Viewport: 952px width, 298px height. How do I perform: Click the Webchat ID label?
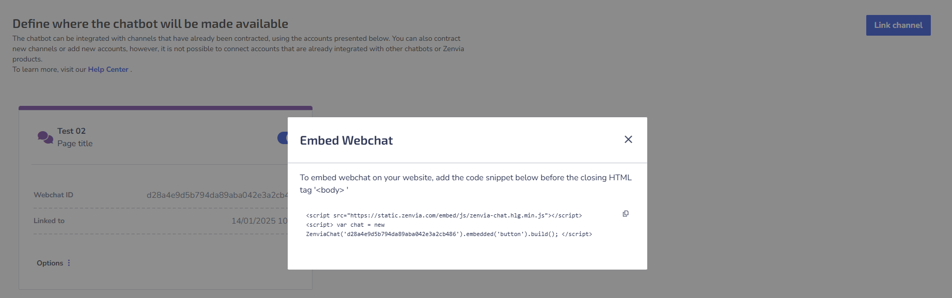tap(53, 195)
